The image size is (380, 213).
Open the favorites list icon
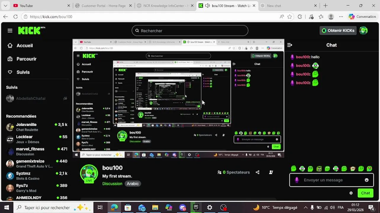(321, 17)
